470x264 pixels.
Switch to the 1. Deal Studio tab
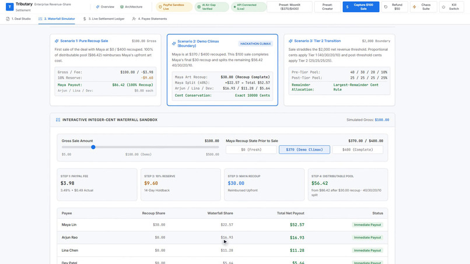18,19
